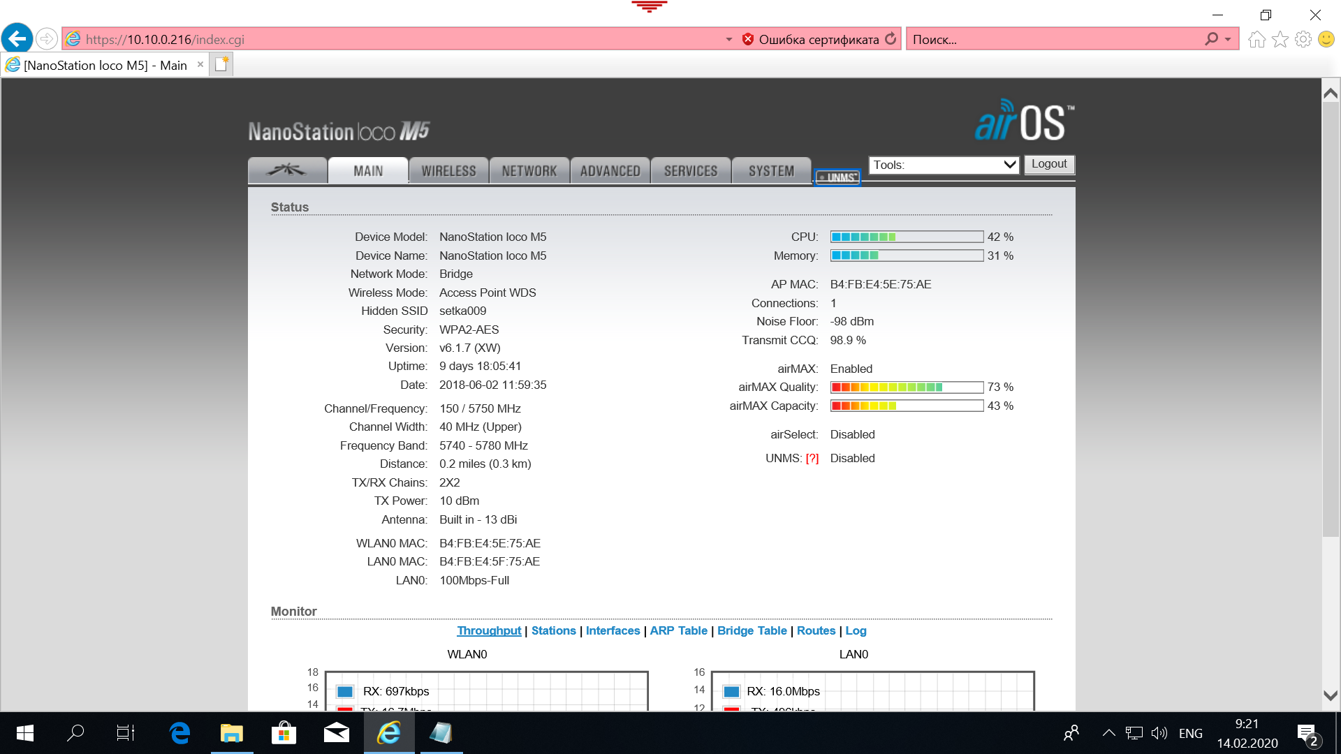
Task: Expand the search provider dropdown arrow
Action: click(1228, 39)
